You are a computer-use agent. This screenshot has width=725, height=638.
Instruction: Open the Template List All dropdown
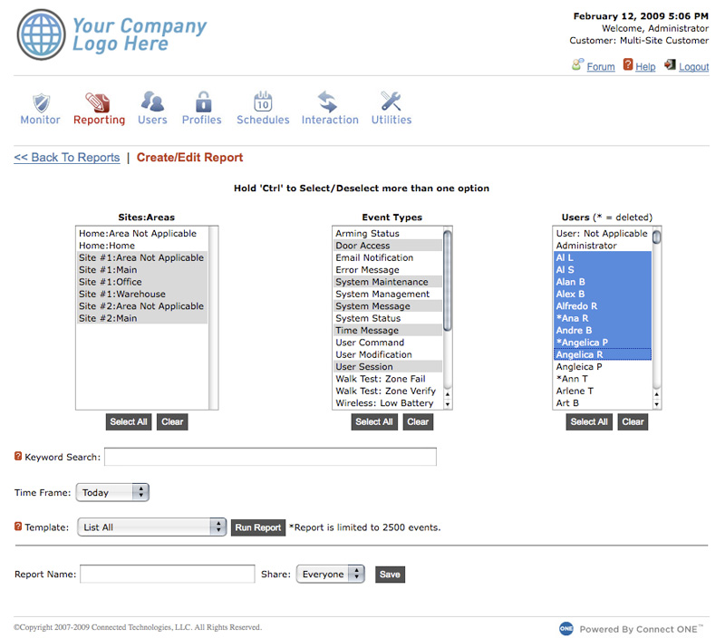click(150, 527)
